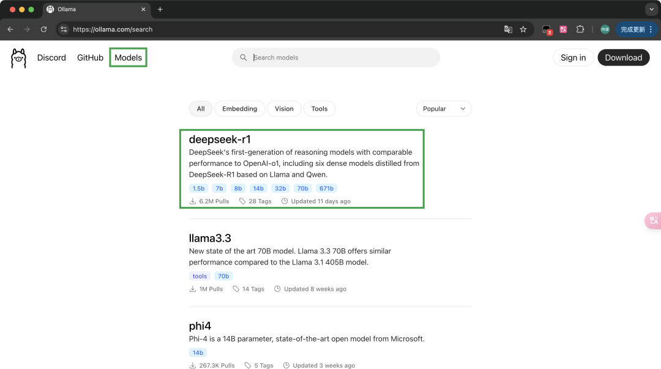The width and height of the screenshot is (661, 369).
Task: Open the extension with red badge
Action: point(547,29)
